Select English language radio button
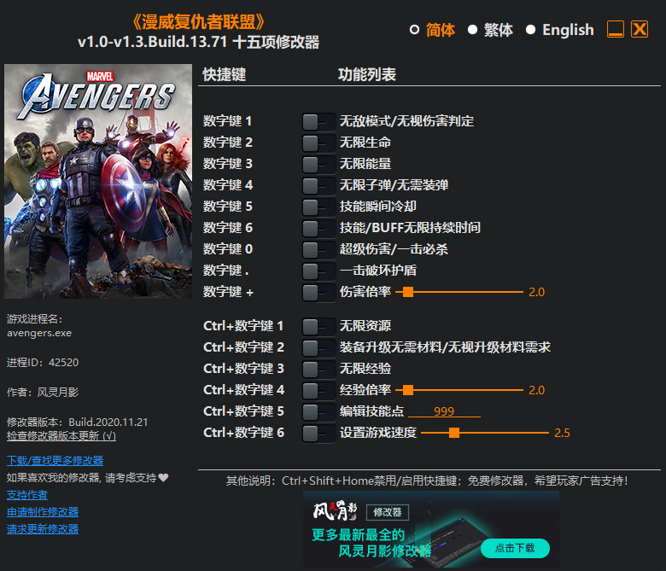The image size is (666, 571). click(530, 30)
